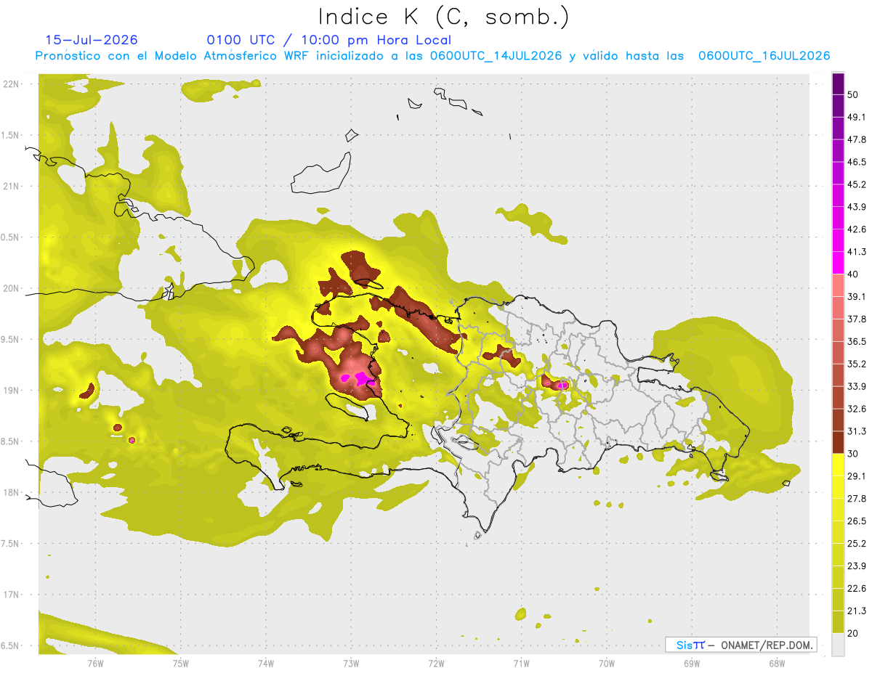Click the "0100 UTC / 10:00 pm Hora Local" time label
The width and height of the screenshot is (872, 673).
click(329, 40)
